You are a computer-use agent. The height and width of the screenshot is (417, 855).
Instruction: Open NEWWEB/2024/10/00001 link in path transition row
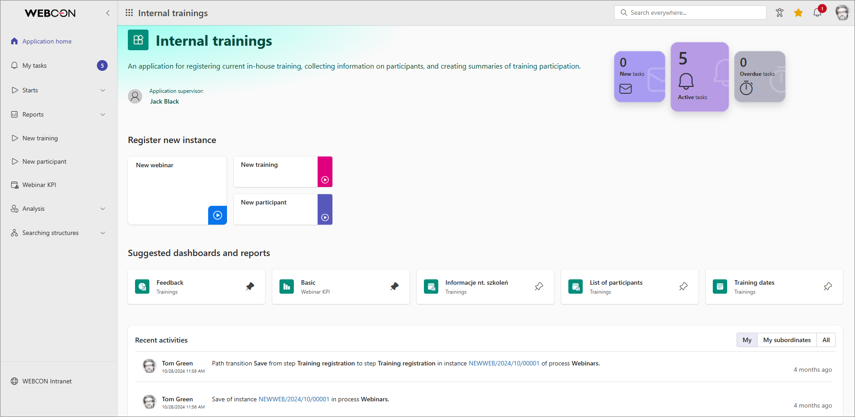(x=504, y=363)
